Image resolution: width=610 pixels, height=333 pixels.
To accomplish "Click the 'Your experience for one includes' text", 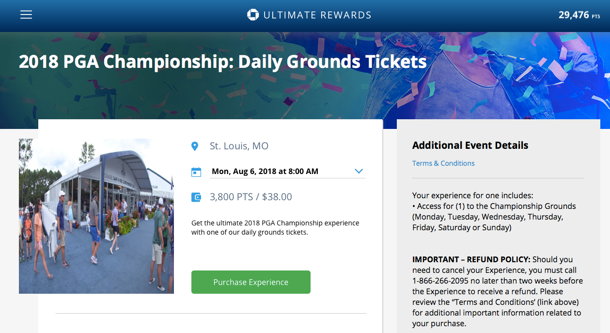I will click(x=472, y=195).
